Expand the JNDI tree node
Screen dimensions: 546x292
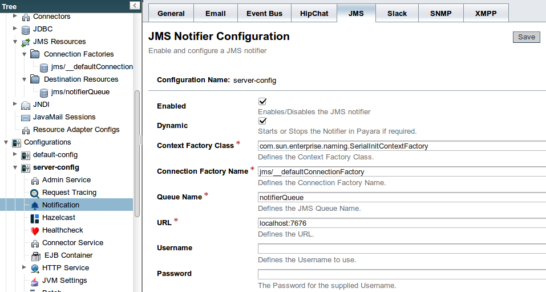pyautogui.click(x=15, y=103)
